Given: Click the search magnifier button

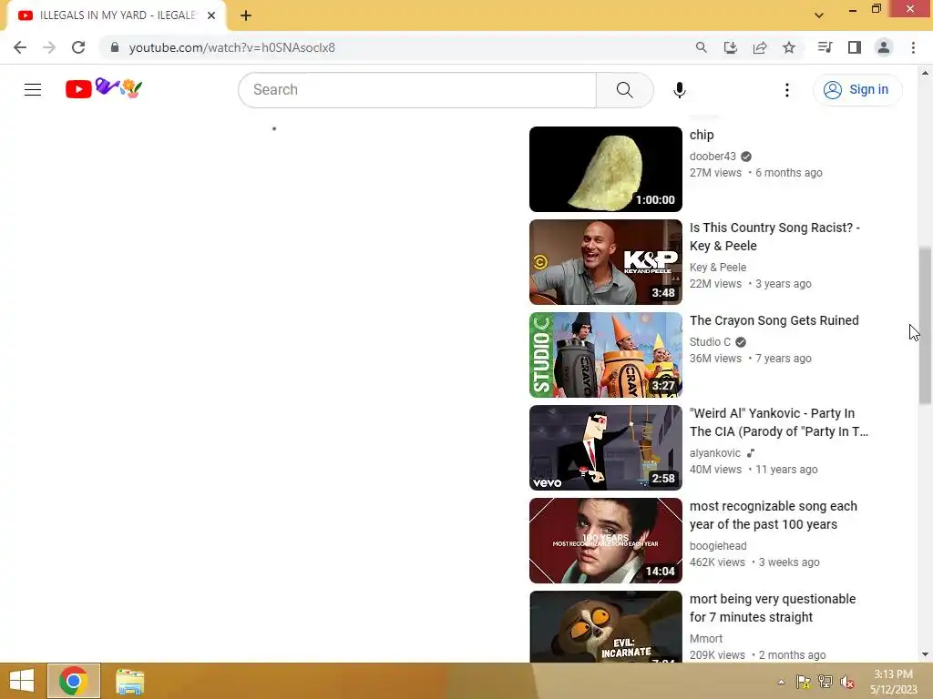Looking at the screenshot, I should pyautogui.click(x=624, y=90).
